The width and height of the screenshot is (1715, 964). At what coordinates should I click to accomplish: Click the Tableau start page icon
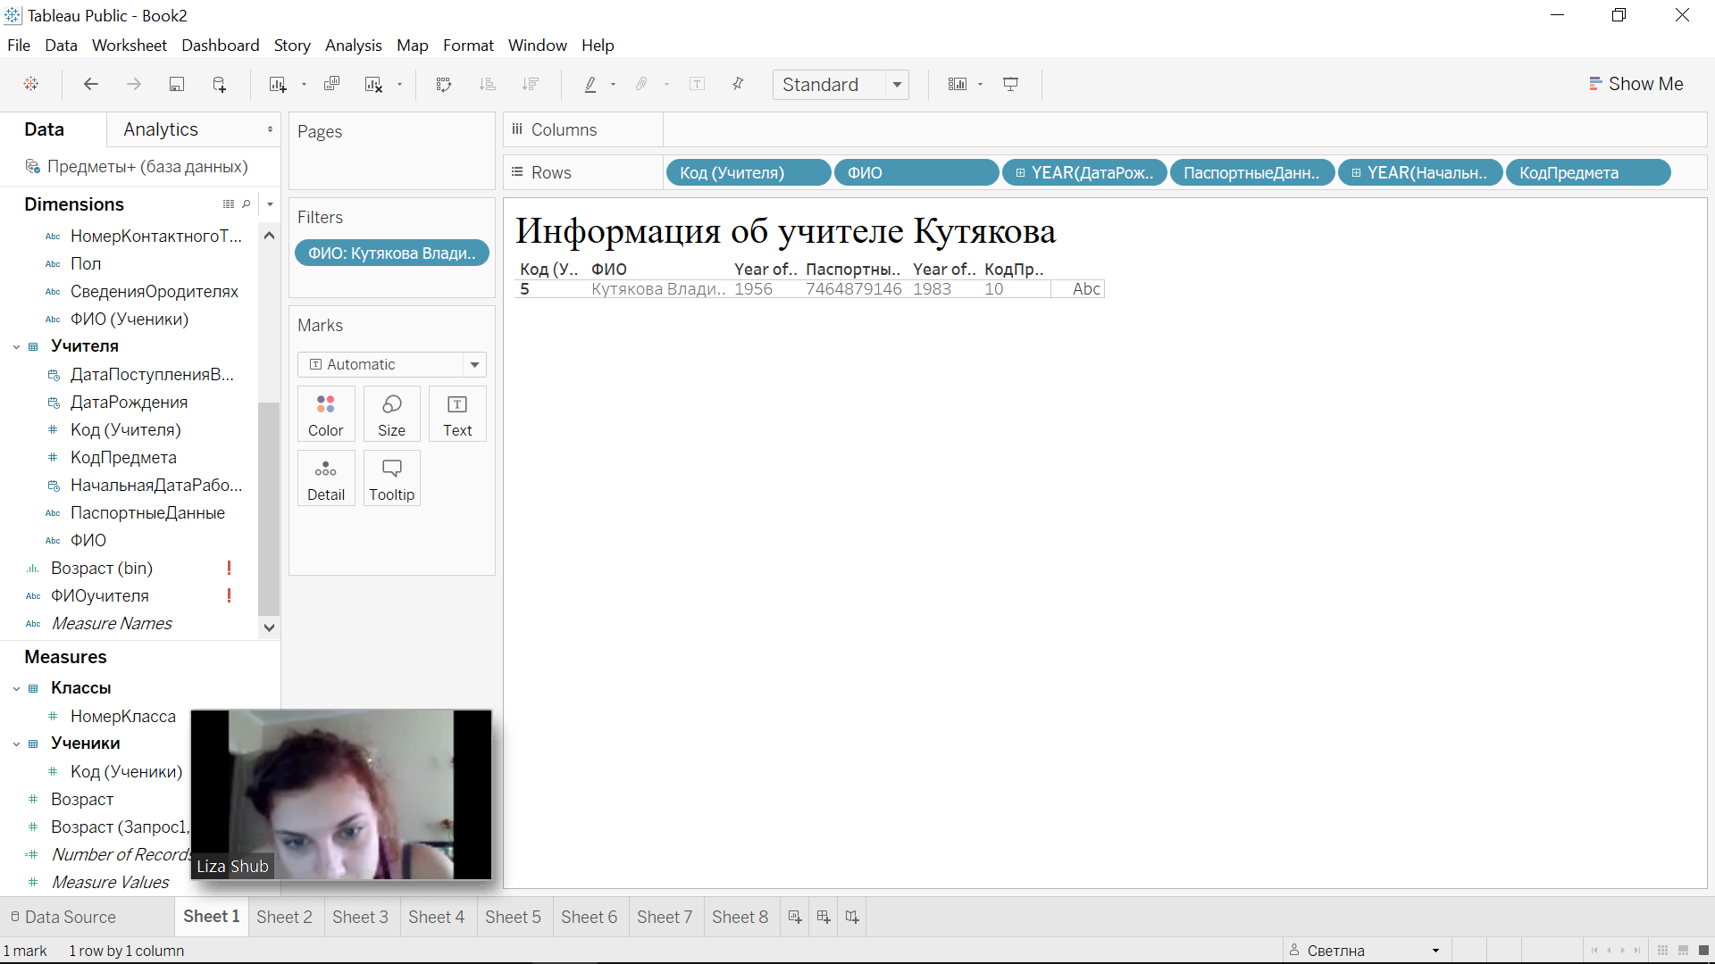(x=31, y=84)
